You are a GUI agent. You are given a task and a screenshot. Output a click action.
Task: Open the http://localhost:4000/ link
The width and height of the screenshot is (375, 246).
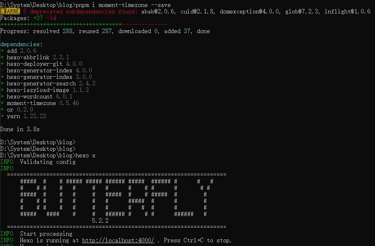pos(118,240)
